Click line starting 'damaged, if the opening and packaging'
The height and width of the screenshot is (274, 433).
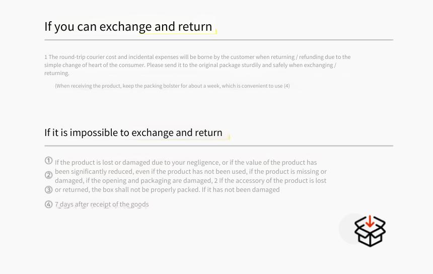190,181
